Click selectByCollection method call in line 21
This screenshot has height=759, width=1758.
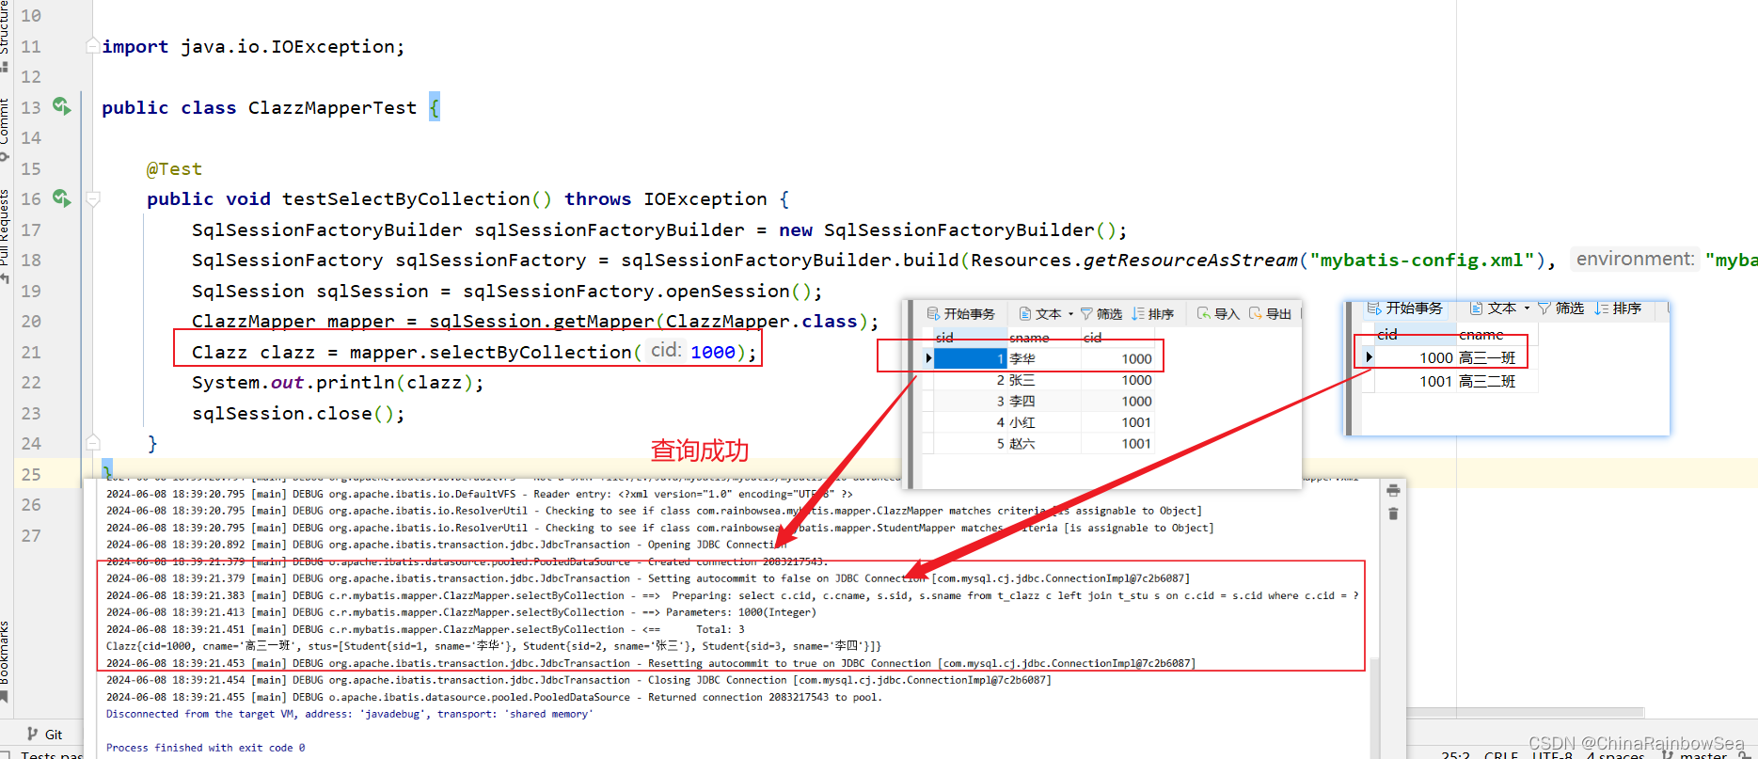tap(531, 352)
